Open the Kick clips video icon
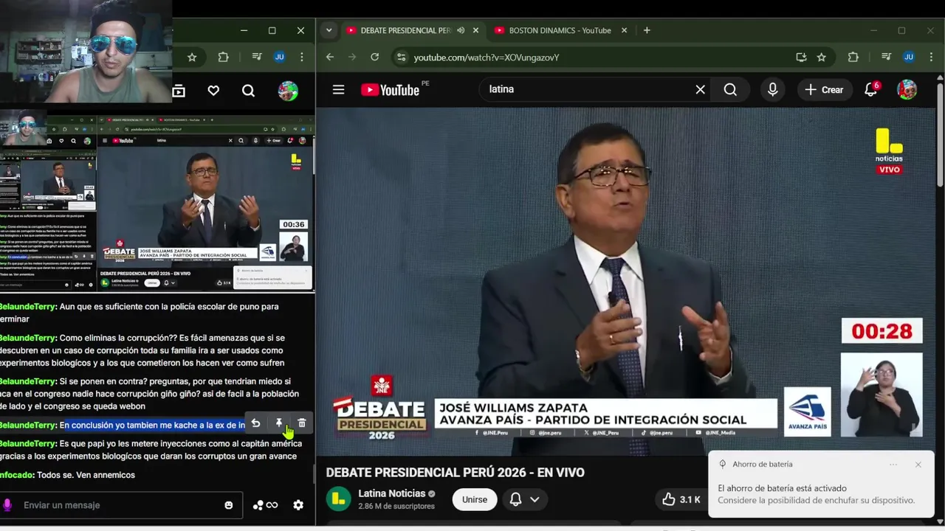The image size is (945, 531). [x=179, y=91]
